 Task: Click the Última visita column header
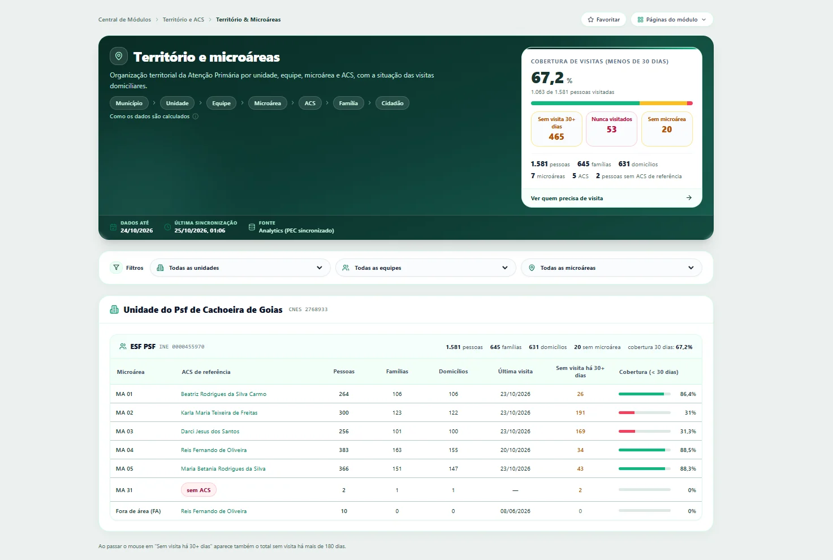click(x=515, y=372)
